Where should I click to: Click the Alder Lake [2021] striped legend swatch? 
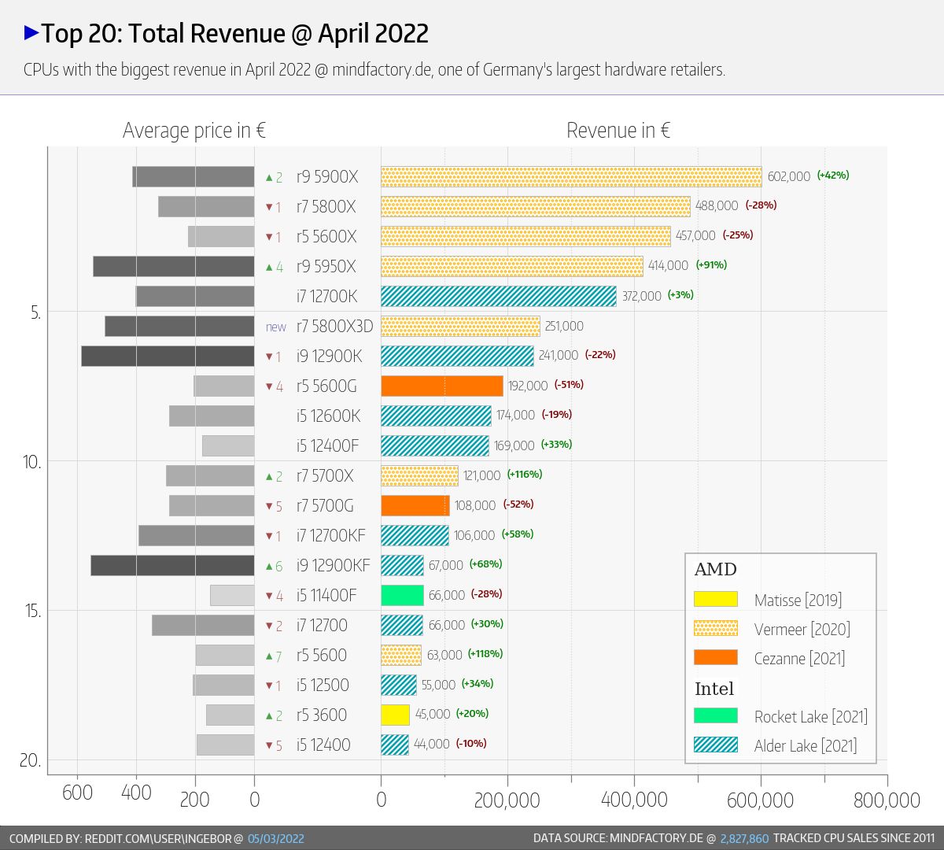[x=716, y=745]
